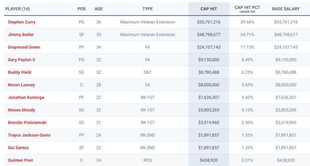Sort by CAP HIT PCT header
This screenshot has height=166, width=310.
(x=247, y=9)
